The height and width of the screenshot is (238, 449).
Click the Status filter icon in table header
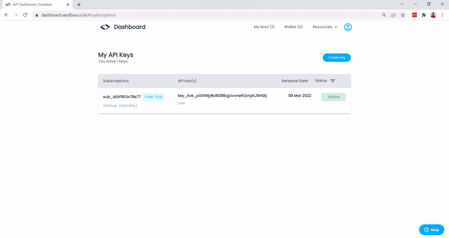[333, 81]
